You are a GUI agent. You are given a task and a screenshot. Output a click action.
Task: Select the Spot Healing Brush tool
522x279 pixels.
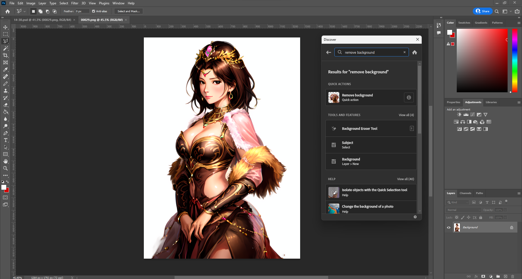pyautogui.click(x=5, y=77)
